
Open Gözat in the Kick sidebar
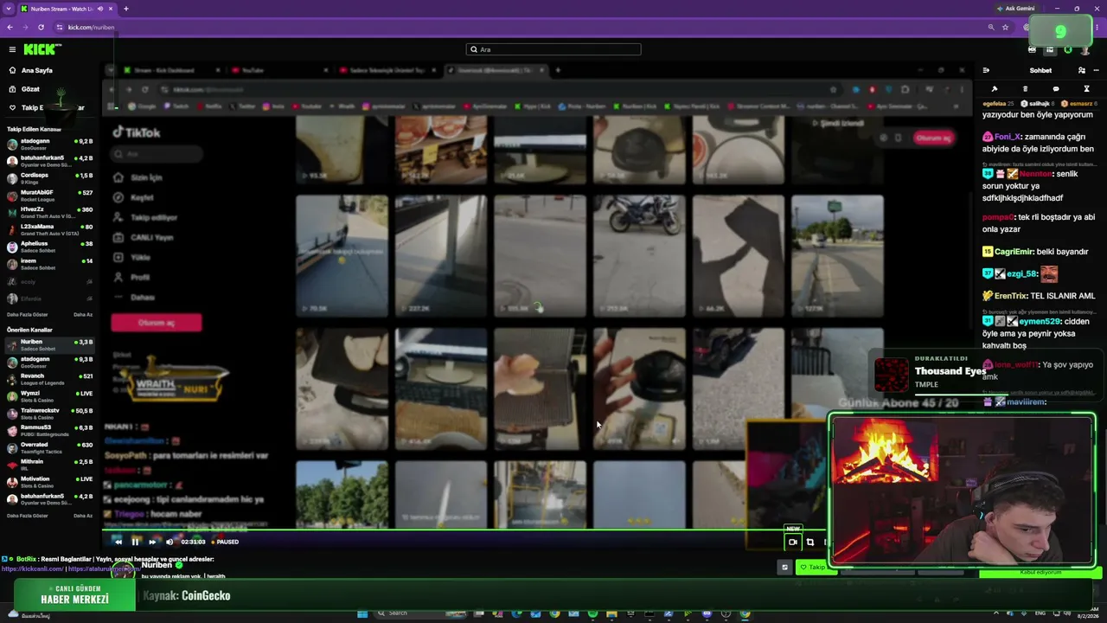pyautogui.click(x=25, y=89)
